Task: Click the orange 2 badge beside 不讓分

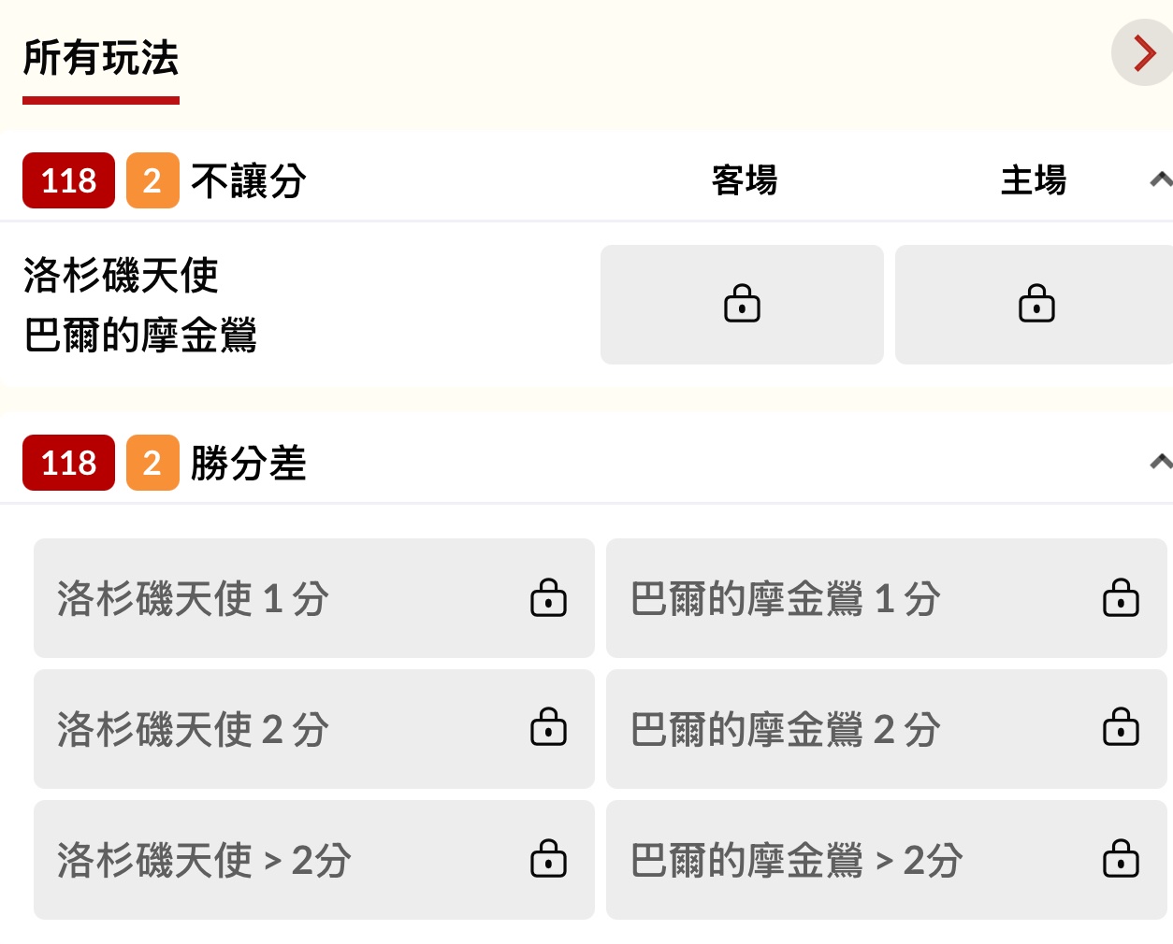Action: pos(152,180)
